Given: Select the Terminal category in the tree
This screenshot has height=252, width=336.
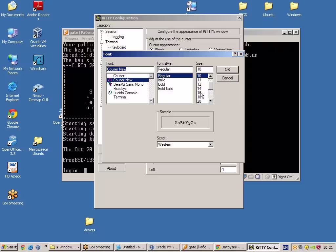Looking at the screenshot, I should click(x=112, y=42).
